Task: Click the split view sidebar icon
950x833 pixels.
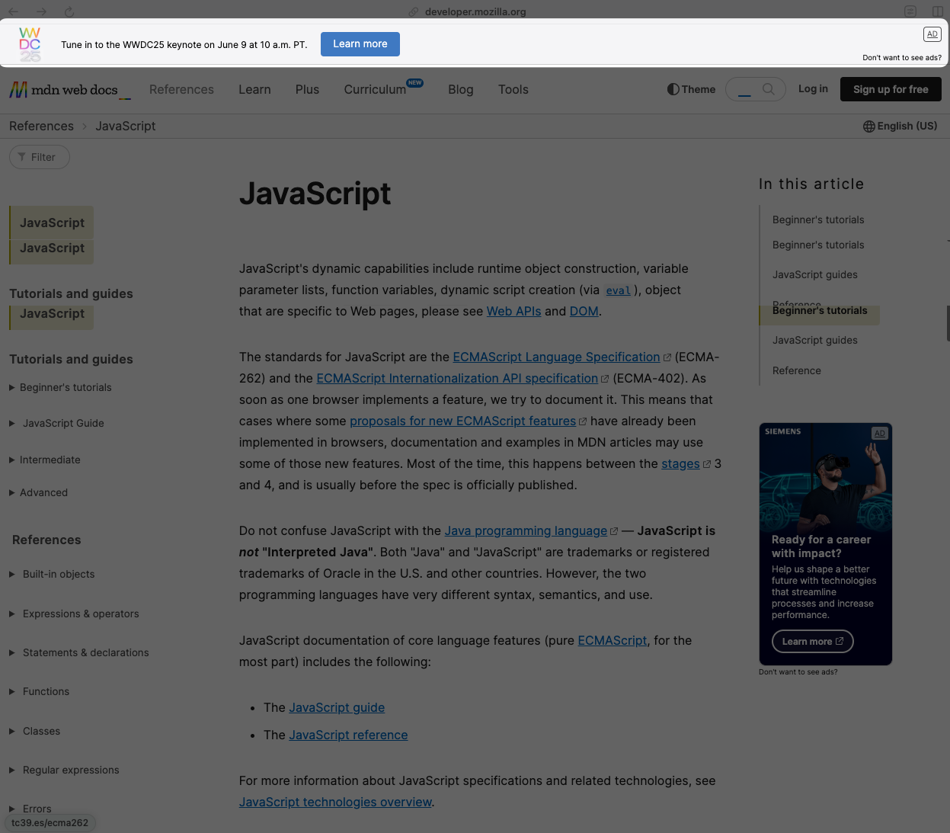Action: click(938, 11)
